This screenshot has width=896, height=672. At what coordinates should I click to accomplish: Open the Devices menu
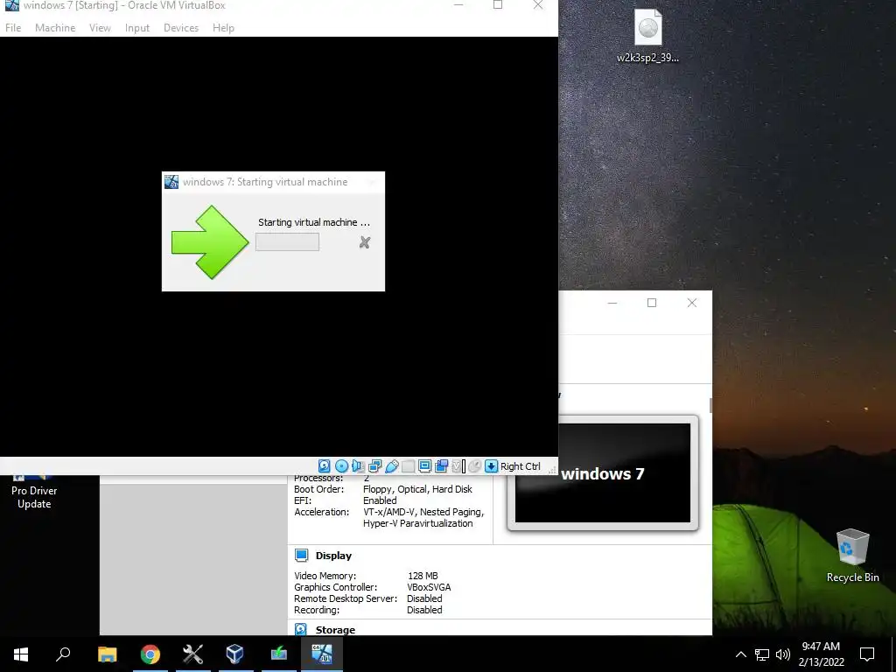(x=181, y=27)
